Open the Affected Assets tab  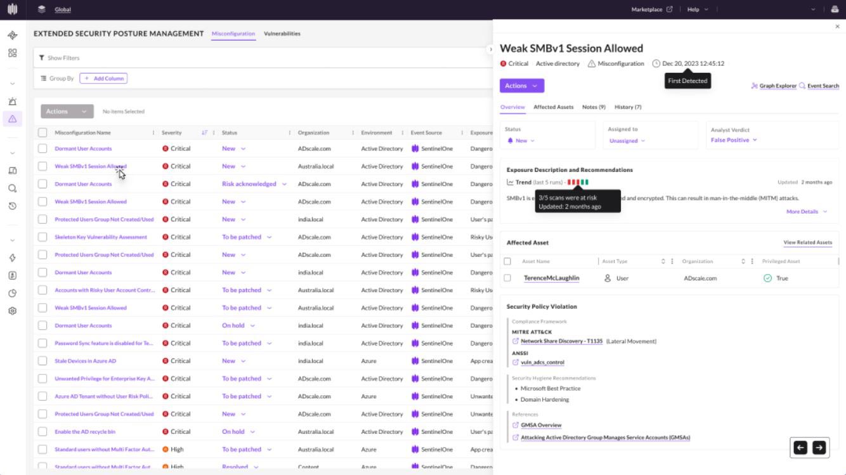pyautogui.click(x=554, y=107)
